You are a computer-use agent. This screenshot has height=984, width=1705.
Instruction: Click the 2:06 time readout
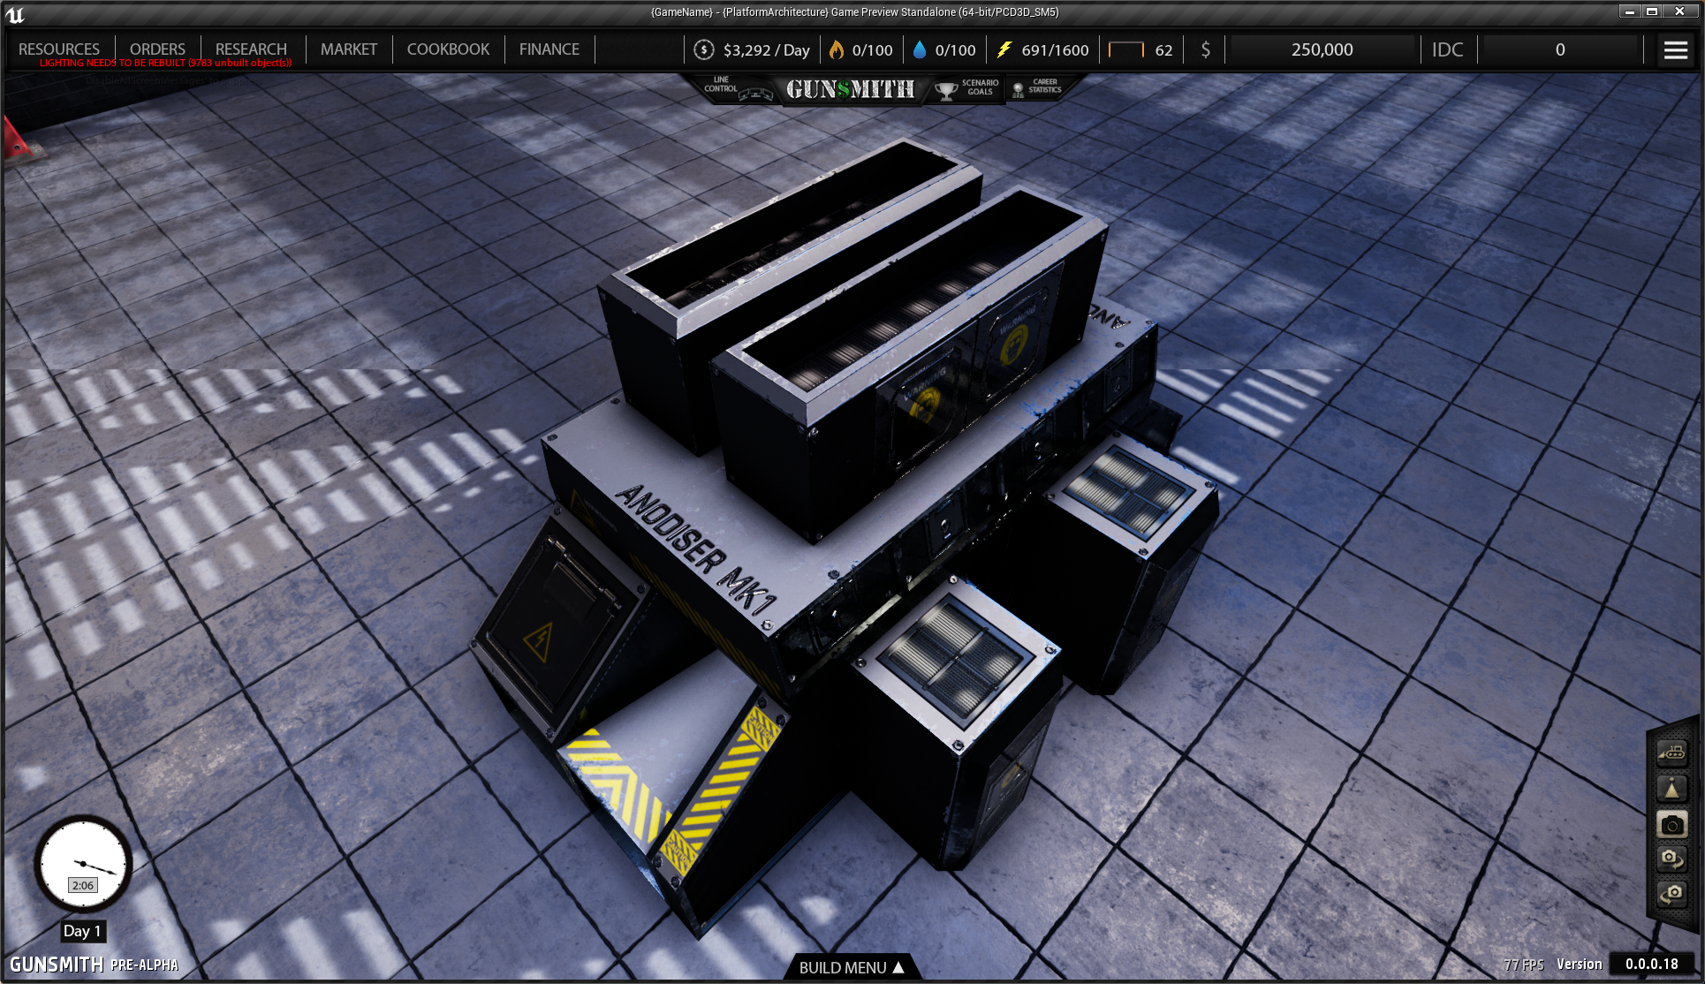pyautogui.click(x=83, y=885)
